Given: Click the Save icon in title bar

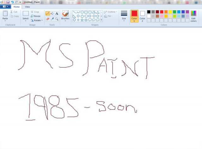Looking at the screenshot, I should coord(8,2).
